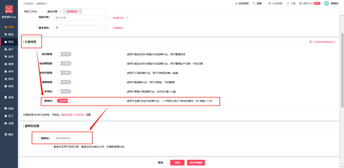Click the 取消 button

(160, 163)
